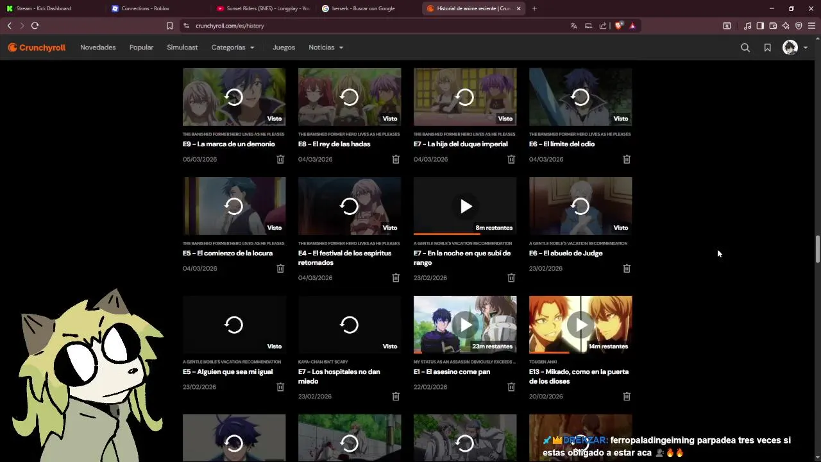Open E8 – El rey de las hadas title
Viewport: 821px width, 462px height.
tap(334, 144)
